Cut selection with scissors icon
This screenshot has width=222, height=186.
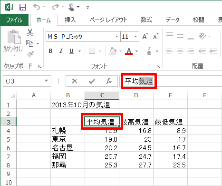(x=30, y=32)
